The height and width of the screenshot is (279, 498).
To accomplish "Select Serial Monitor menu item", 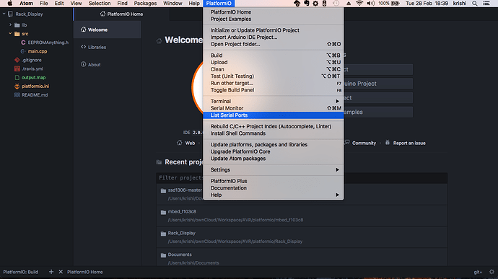I will 273,108.
